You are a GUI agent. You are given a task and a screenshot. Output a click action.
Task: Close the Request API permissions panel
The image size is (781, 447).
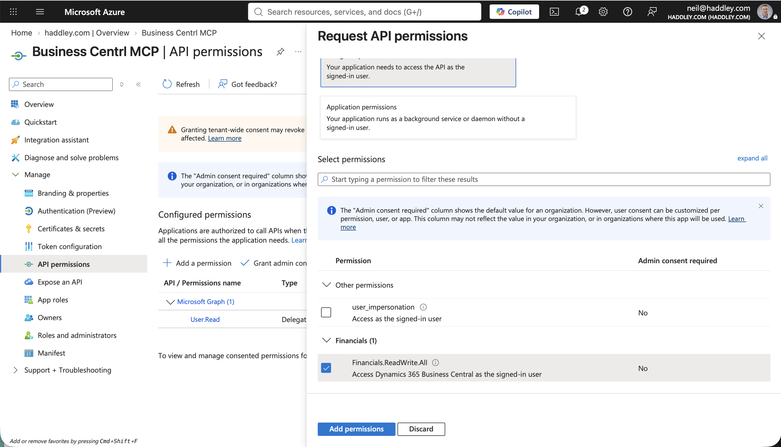point(761,36)
